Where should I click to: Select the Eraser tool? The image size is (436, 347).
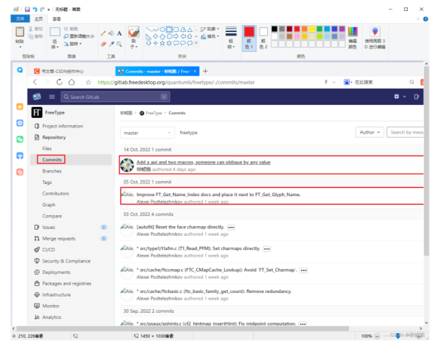[103, 44]
